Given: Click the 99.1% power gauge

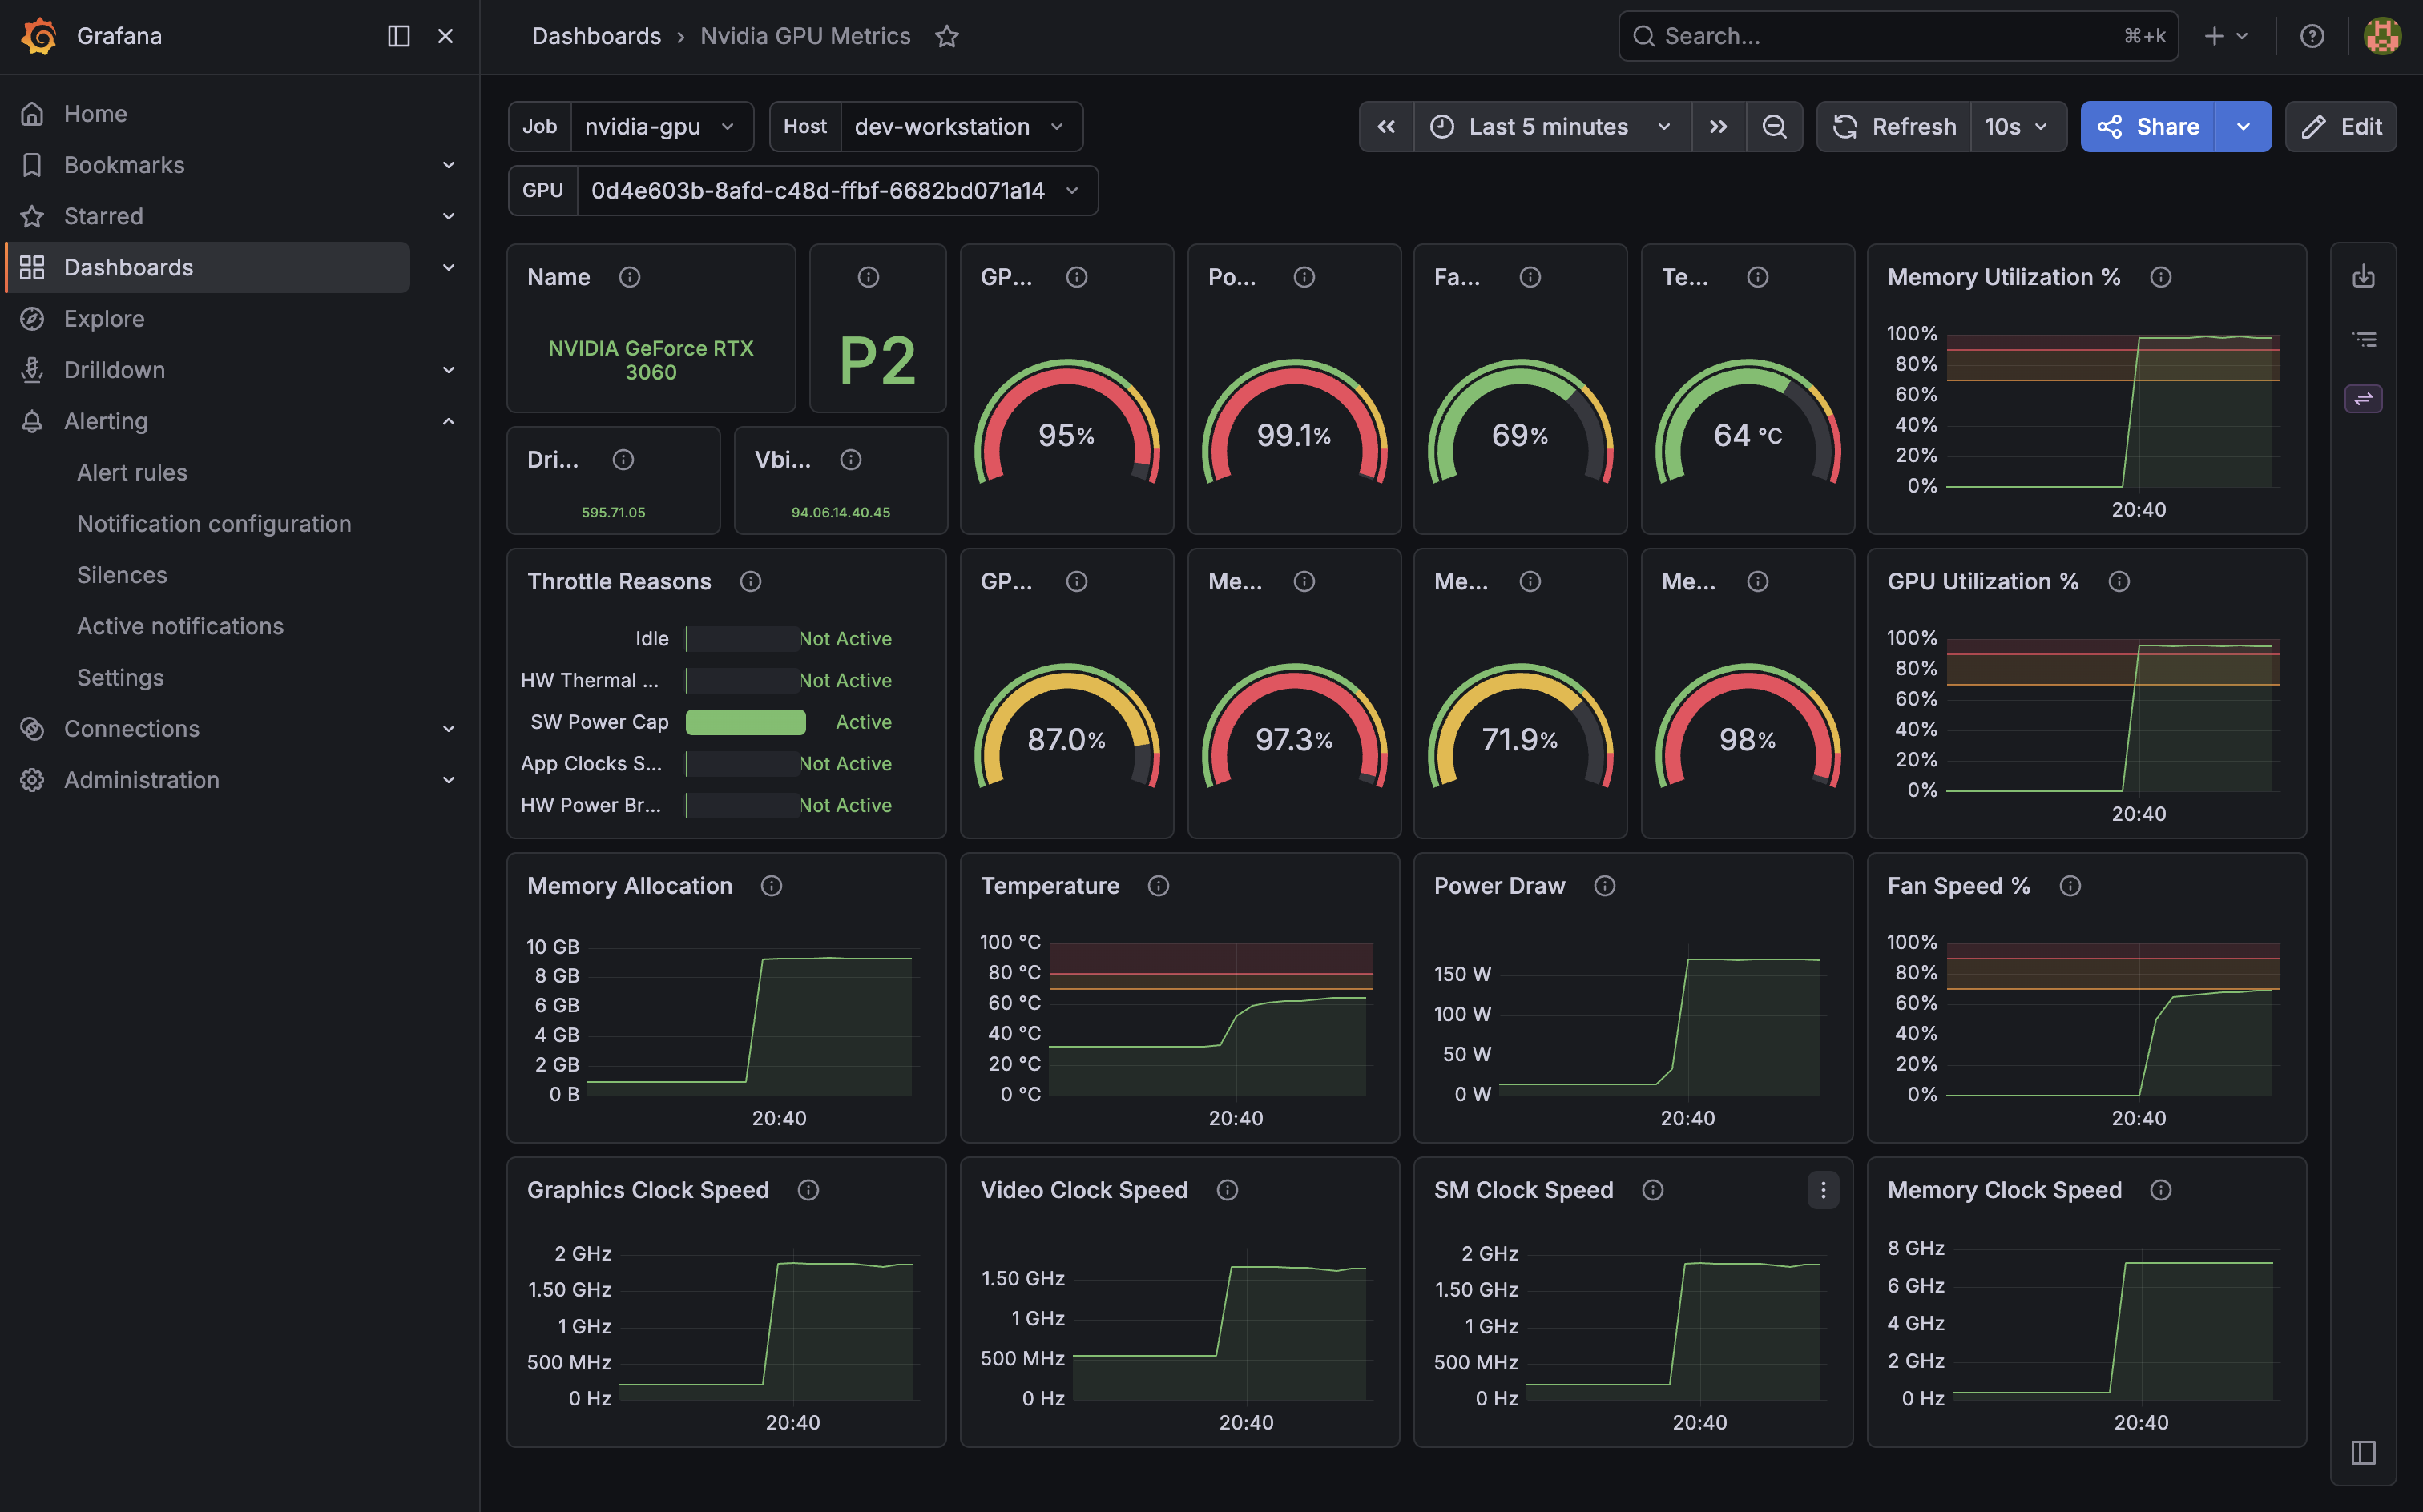Looking at the screenshot, I should pos(1293,421).
